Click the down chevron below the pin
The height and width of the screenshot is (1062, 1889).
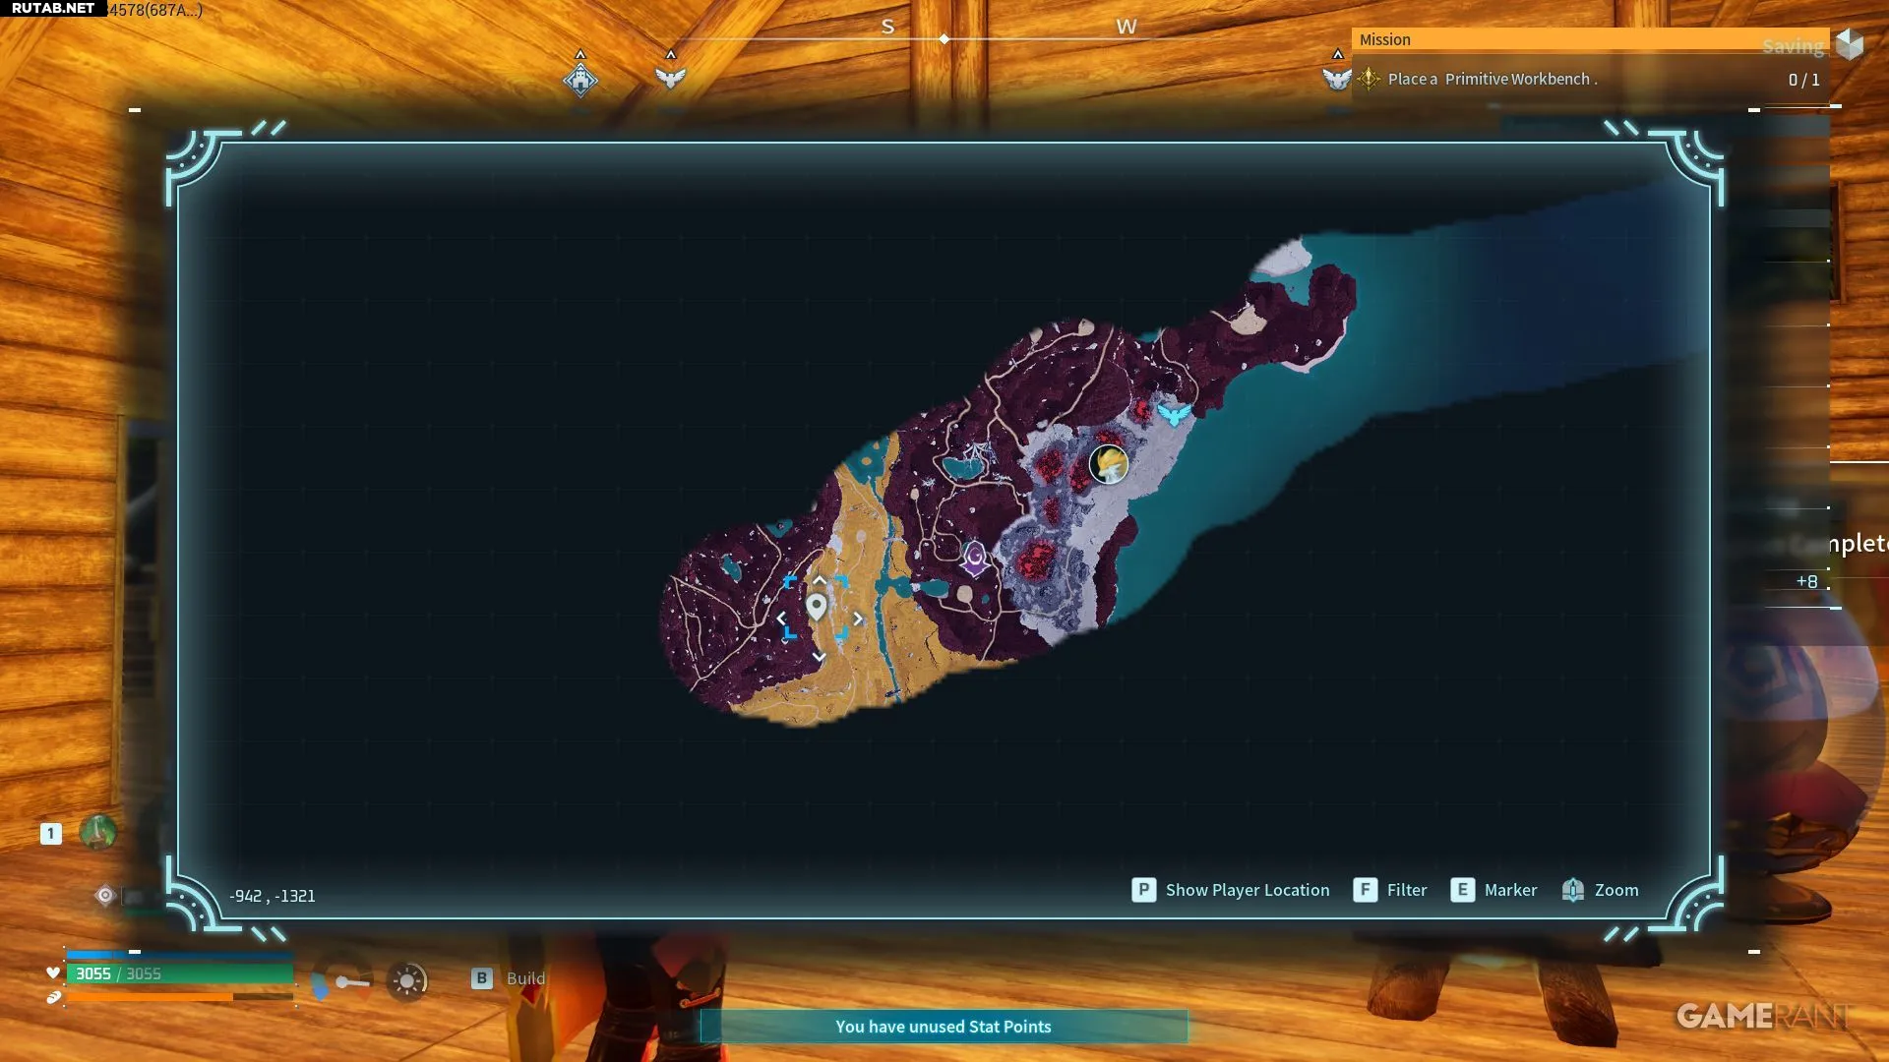(x=819, y=657)
